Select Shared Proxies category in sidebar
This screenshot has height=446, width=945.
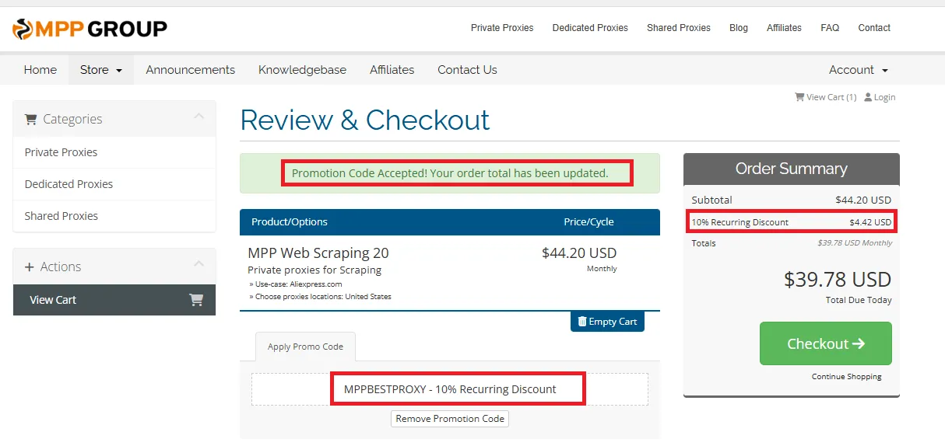(114, 216)
